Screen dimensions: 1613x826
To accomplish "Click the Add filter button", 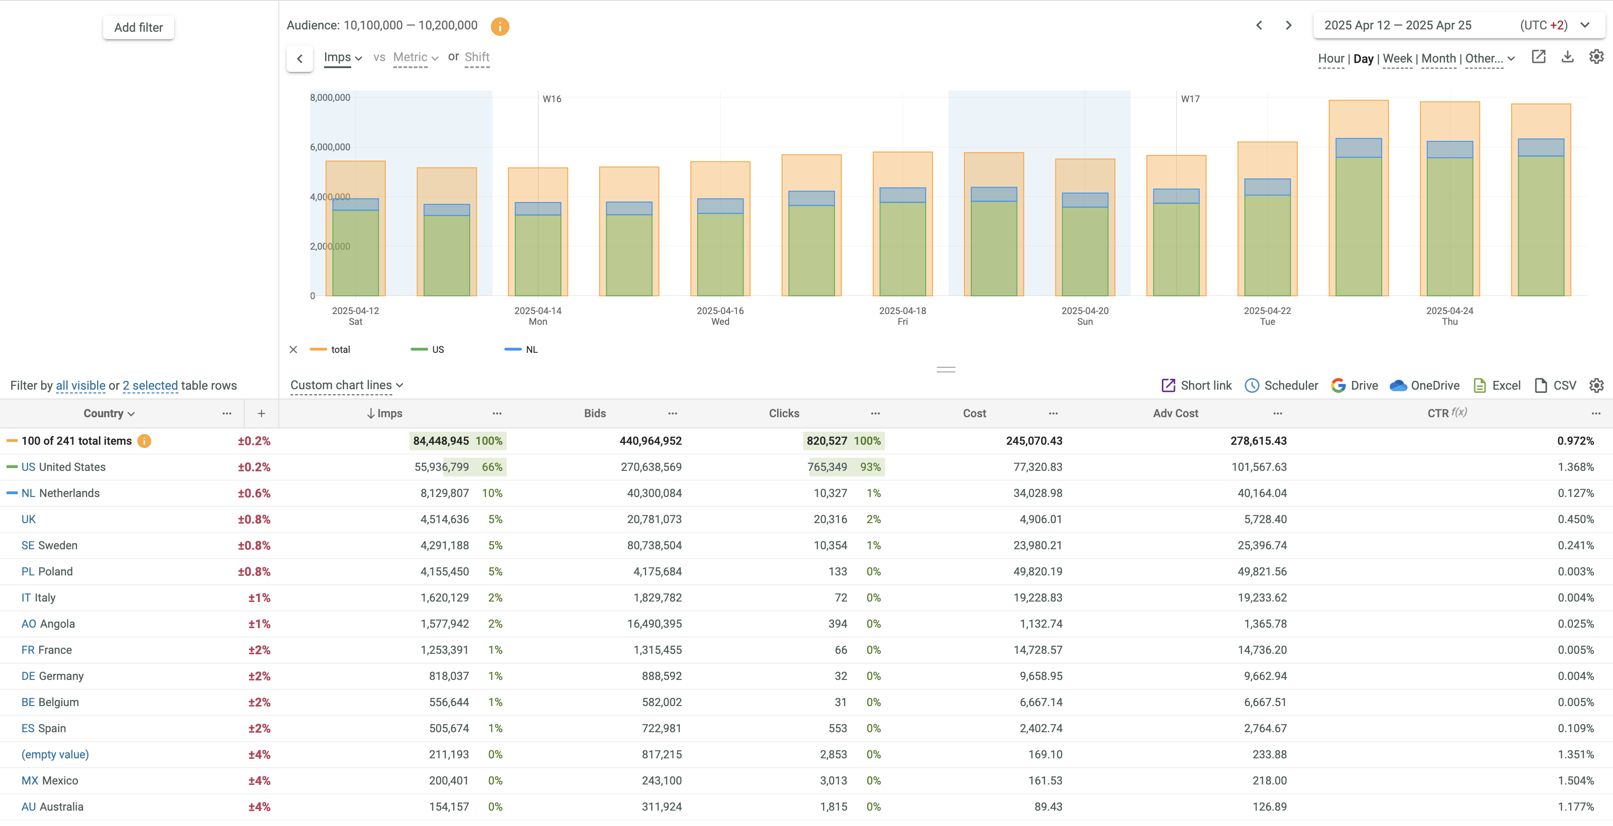I will click(x=138, y=28).
